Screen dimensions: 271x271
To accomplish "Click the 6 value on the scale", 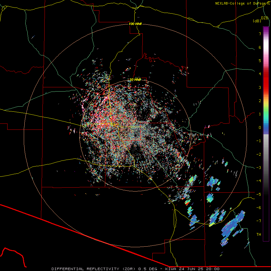I will (260, 47).
